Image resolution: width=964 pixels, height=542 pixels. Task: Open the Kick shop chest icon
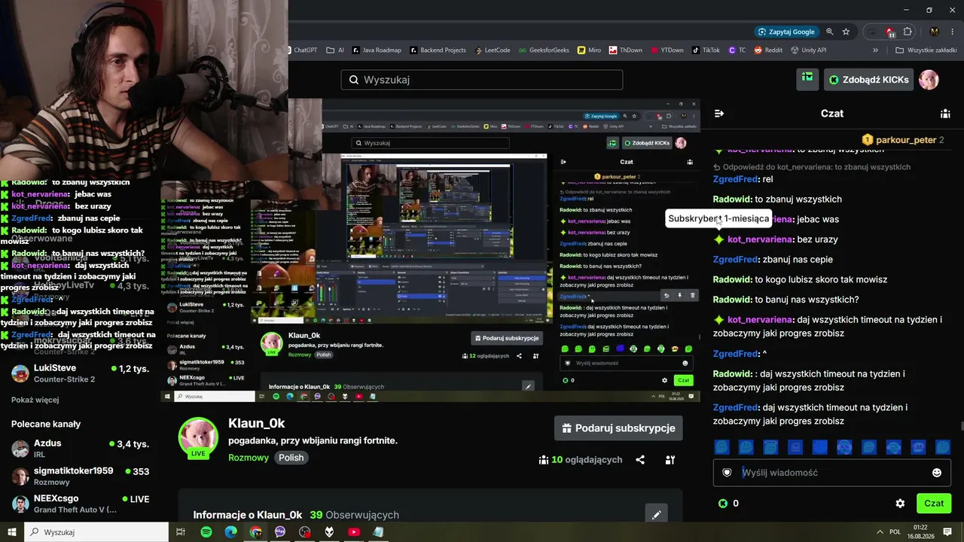(x=807, y=79)
